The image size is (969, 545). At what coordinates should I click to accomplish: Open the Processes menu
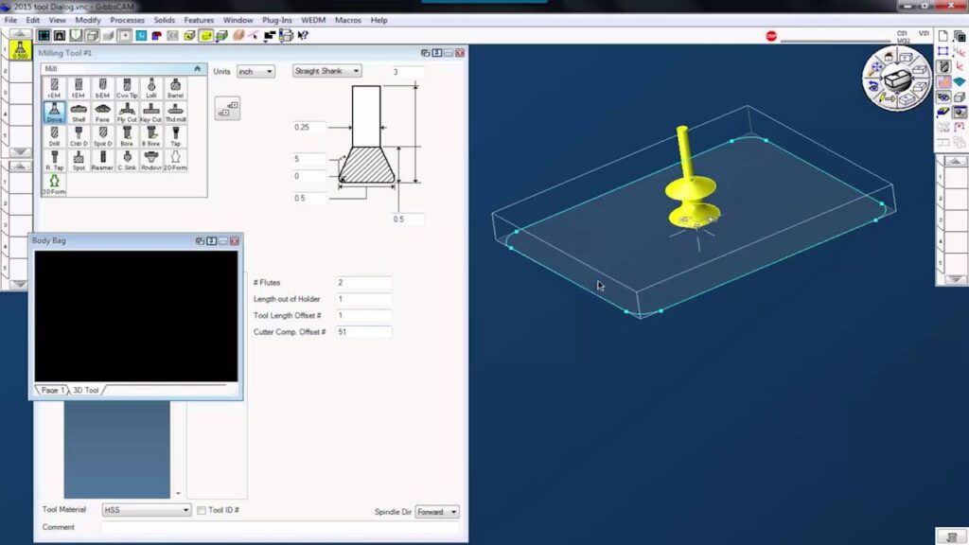click(x=128, y=21)
